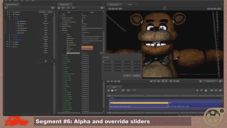The height and width of the screenshot is (128, 227).
Task: Switch to the Graph Editor mode icon
Action: (116, 91)
